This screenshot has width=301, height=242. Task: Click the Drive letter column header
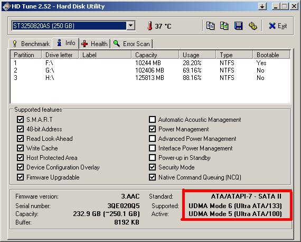(x=60, y=55)
